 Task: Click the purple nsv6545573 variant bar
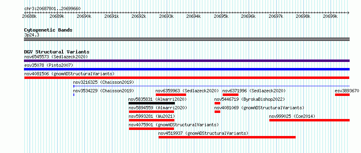(x=187, y=61)
